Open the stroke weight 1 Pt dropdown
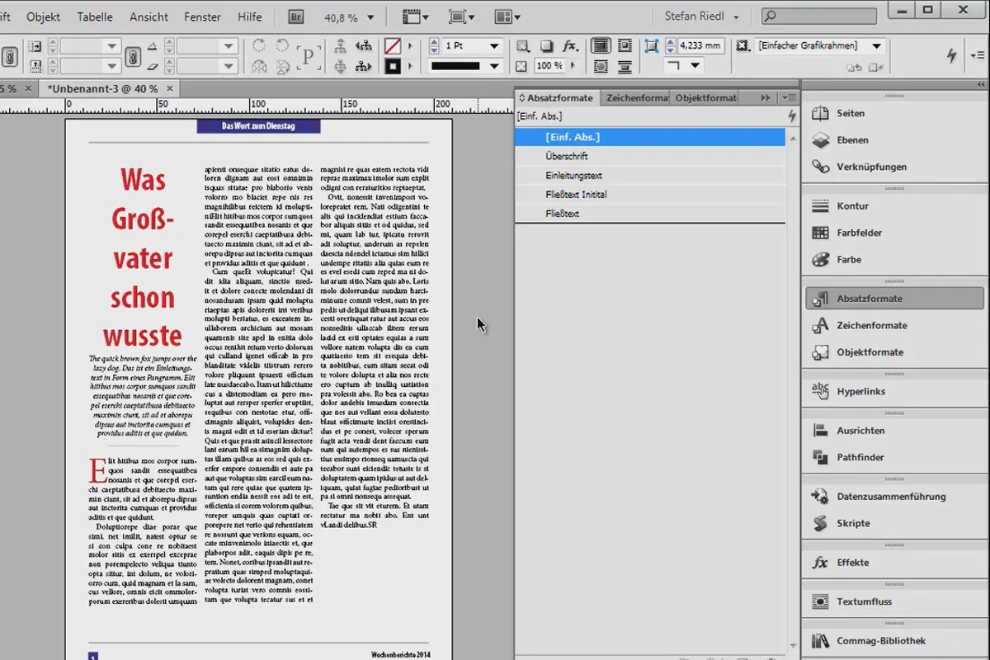 [494, 46]
